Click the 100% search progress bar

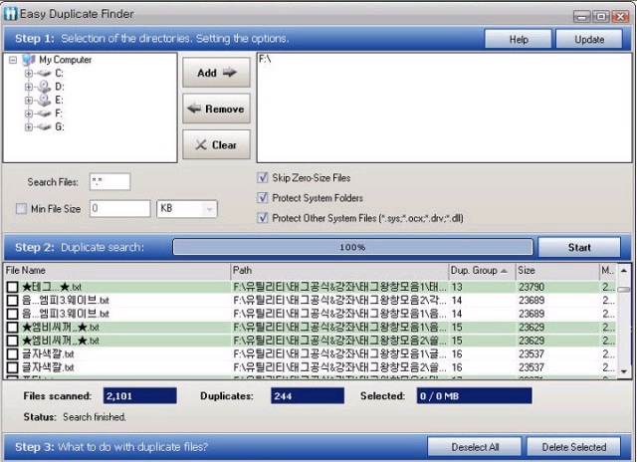coord(352,247)
